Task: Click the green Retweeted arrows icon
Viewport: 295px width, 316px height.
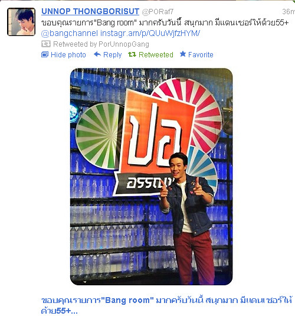Action: point(132,54)
